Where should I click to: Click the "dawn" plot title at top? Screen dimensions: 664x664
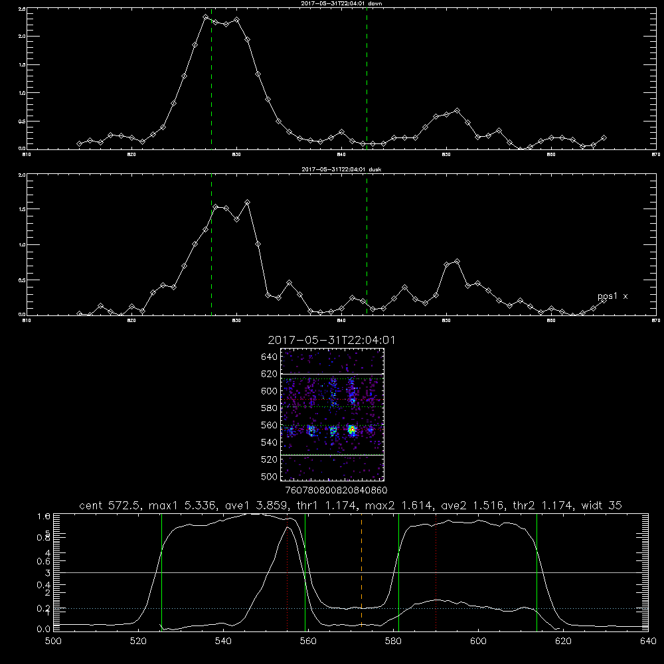tap(341, 3)
